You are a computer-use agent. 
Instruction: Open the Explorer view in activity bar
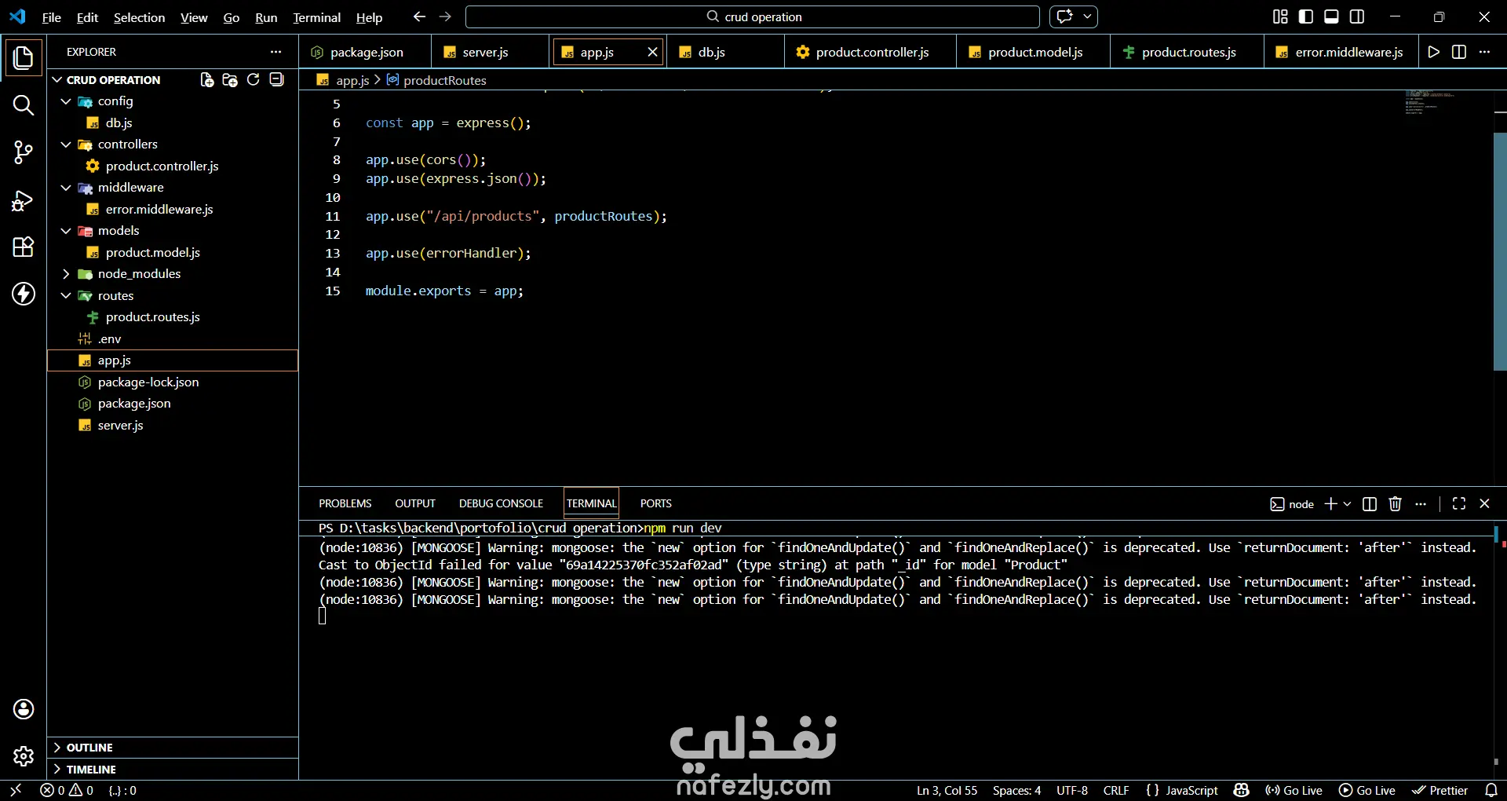tap(24, 57)
